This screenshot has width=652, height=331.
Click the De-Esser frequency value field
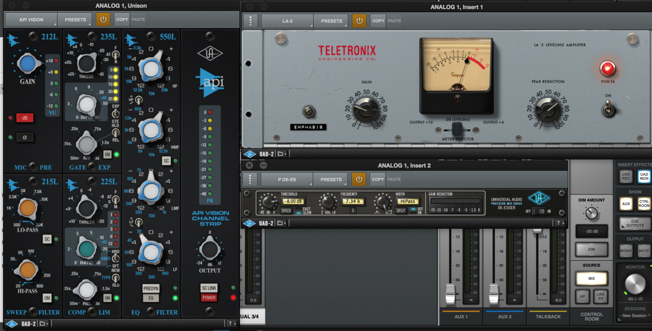click(x=352, y=202)
